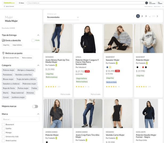This screenshot has width=164, height=143.
Task: Click the location pin icon in header
Action: coord(4,6)
